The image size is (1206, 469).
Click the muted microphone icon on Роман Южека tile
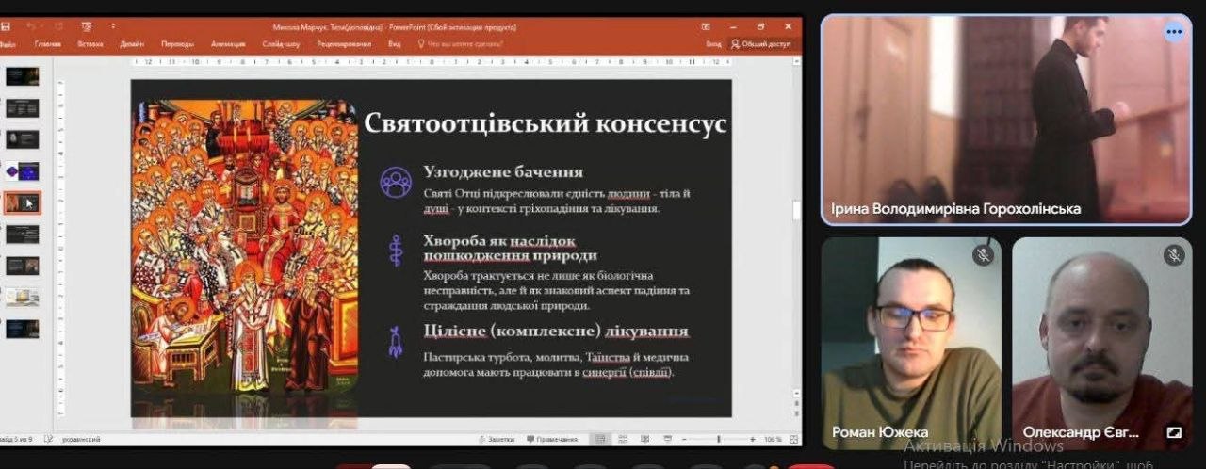pyautogui.click(x=983, y=254)
